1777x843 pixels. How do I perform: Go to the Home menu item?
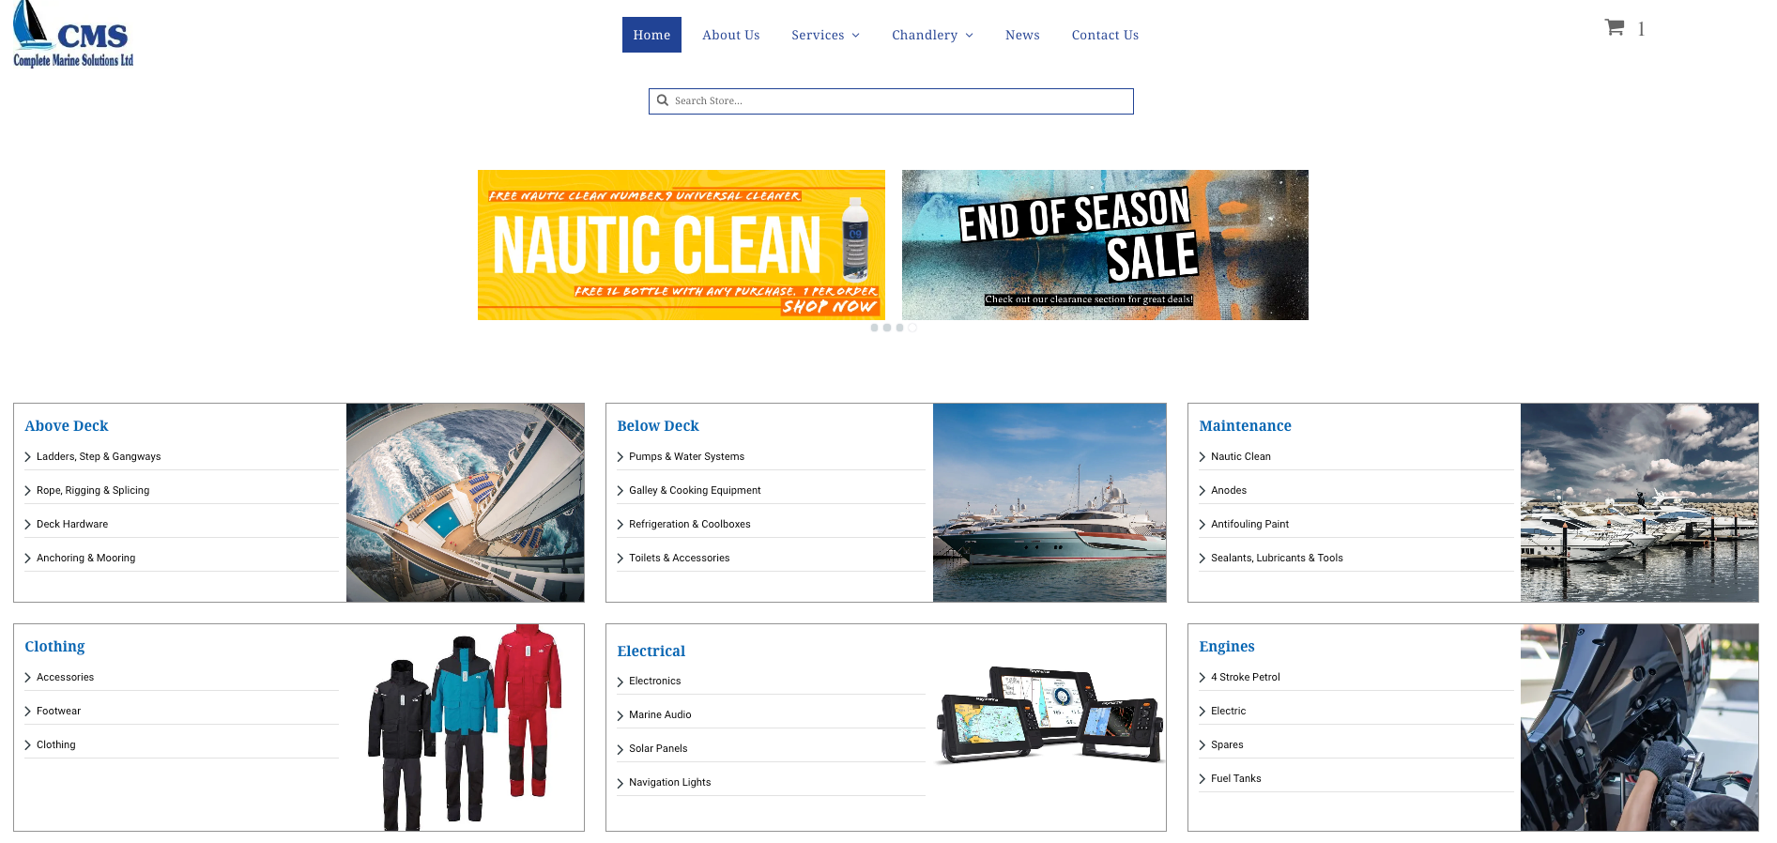[651, 35]
